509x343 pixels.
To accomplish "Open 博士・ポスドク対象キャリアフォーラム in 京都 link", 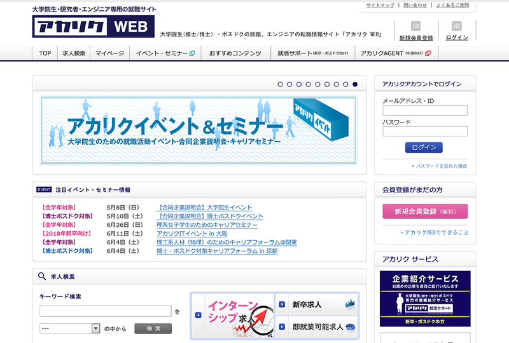I will (217, 251).
